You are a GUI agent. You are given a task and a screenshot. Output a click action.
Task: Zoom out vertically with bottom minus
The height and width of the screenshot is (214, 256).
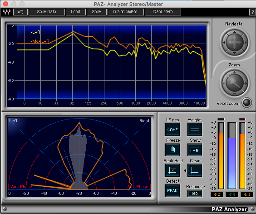235,93
